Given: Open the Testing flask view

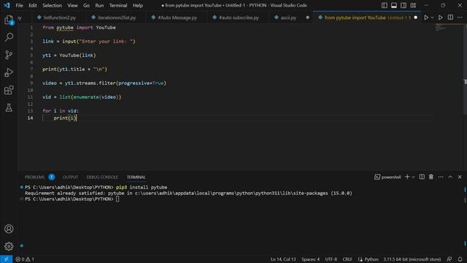Looking at the screenshot, I should click(x=9, y=107).
